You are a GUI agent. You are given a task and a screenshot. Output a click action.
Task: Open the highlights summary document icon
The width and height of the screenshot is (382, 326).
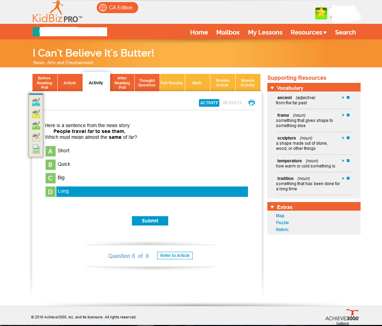[36, 149]
